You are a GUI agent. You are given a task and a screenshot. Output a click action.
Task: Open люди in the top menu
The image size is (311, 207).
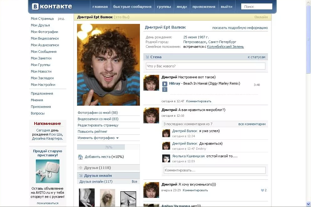click(x=182, y=7)
